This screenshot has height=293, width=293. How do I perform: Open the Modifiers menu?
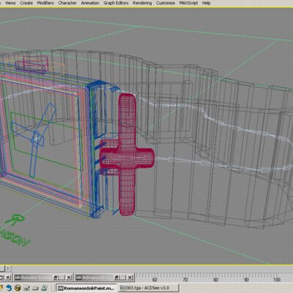coord(45,3)
